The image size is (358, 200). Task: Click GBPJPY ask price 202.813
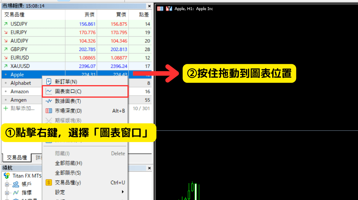pyautogui.click(x=119, y=49)
